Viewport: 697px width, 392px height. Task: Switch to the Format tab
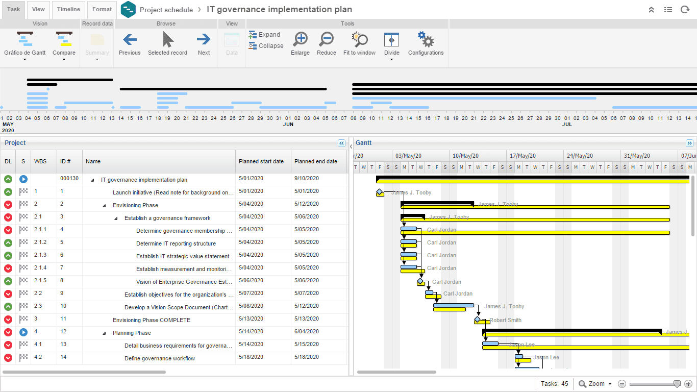point(102,10)
